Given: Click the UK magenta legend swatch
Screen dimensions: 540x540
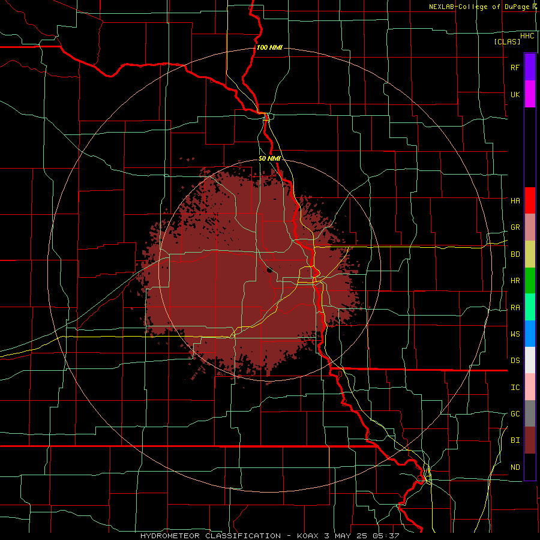Looking at the screenshot, I should [x=530, y=94].
